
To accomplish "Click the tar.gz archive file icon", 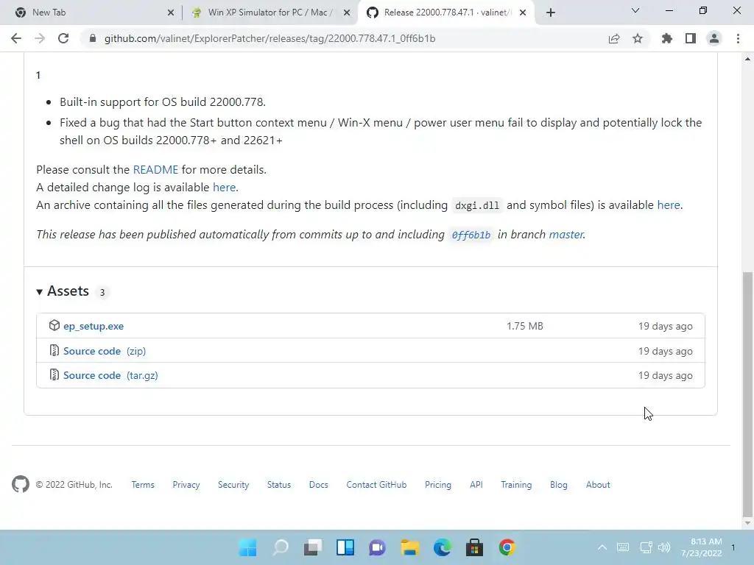I will pyautogui.click(x=54, y=375).
